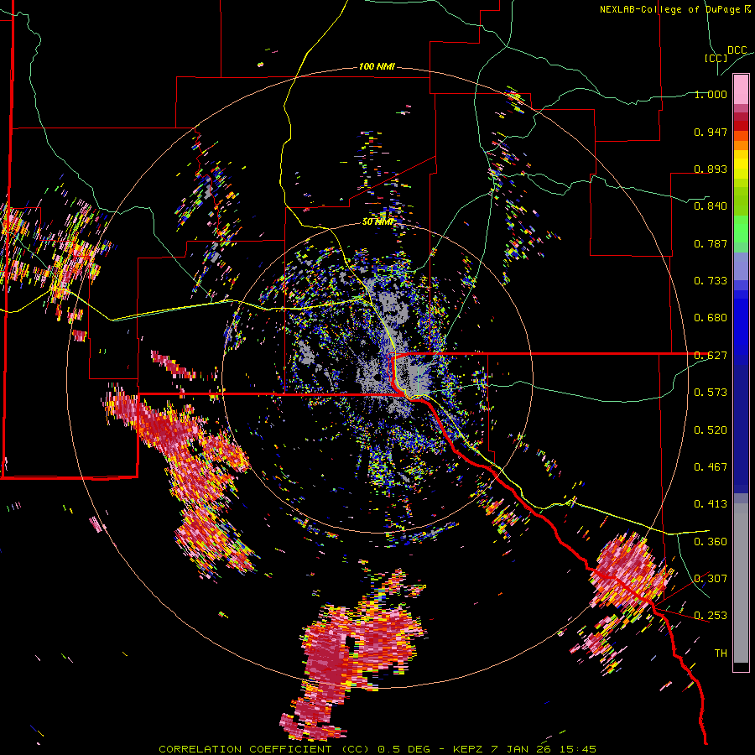
Task: Click the 0.413 color scale value
Action: [x=711, y=504]
